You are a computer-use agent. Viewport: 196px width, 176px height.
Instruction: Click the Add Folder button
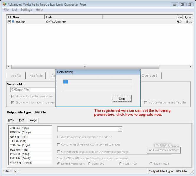36,76
